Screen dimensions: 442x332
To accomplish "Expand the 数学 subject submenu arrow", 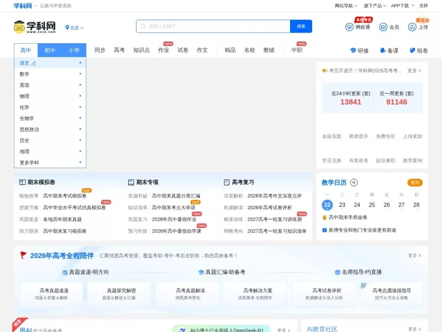I will 80,74.
